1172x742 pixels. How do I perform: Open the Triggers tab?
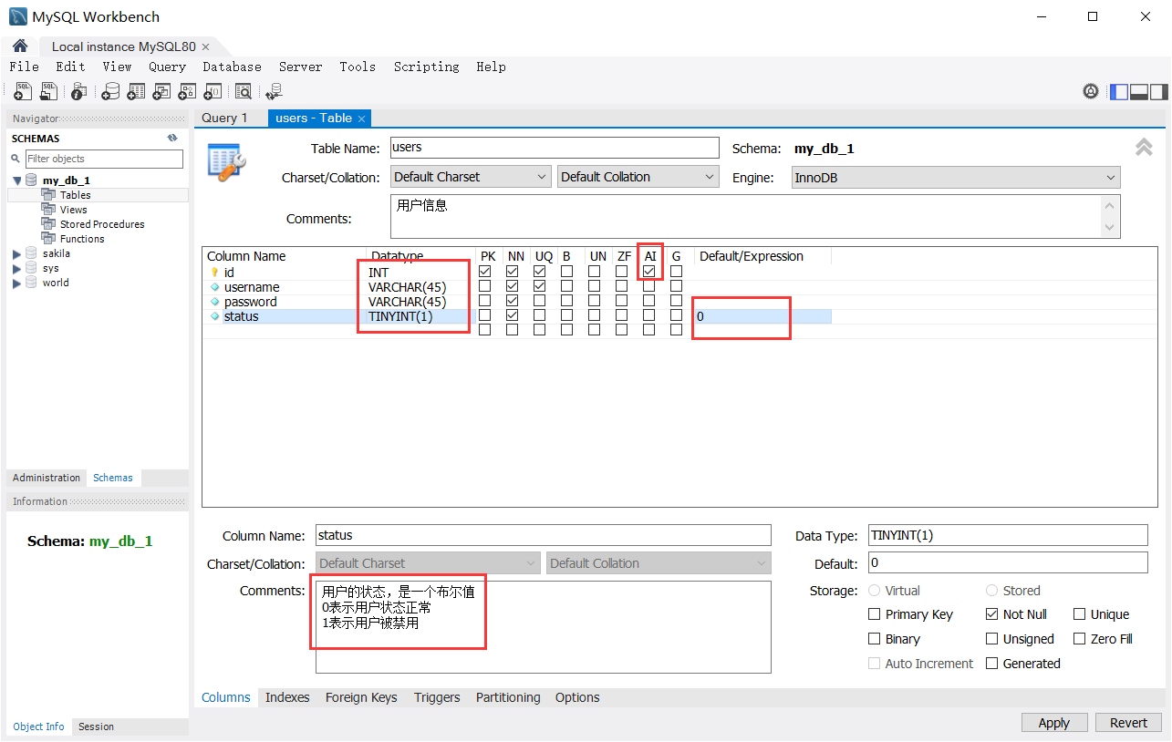click(437, 697)
